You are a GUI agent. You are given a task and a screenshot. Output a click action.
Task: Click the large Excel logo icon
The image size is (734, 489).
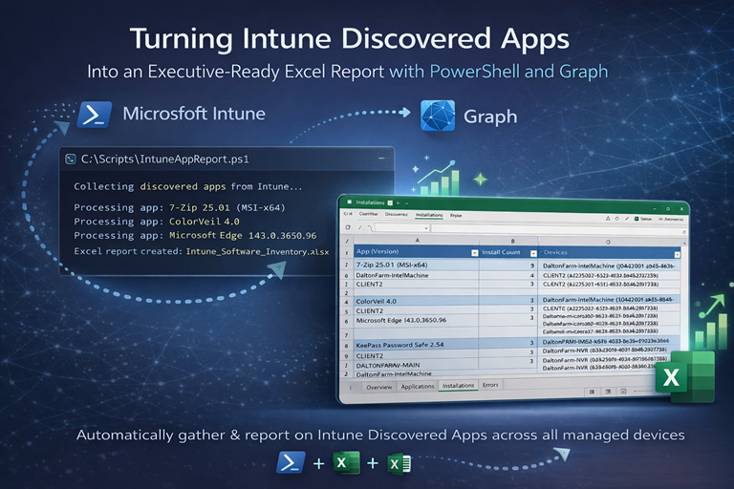pos(684,374)
